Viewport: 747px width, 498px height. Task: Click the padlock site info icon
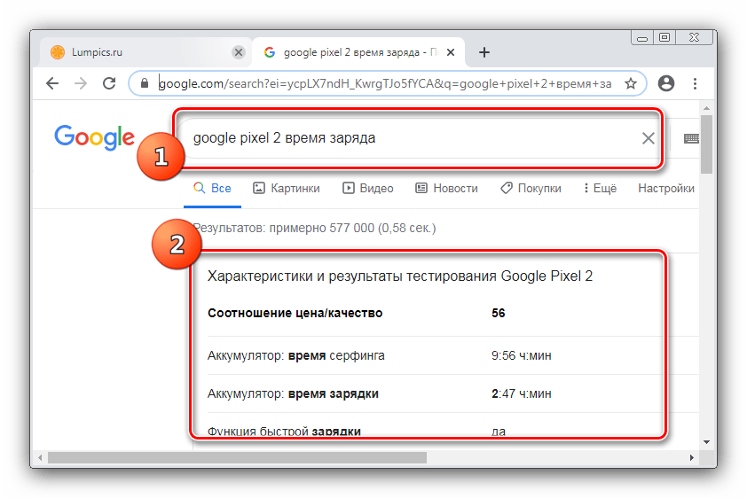pyautogui.click(x=145, y=83)
